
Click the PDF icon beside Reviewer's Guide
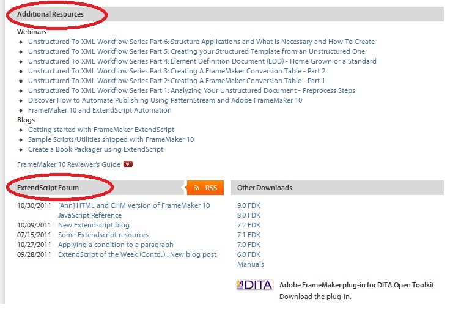128,164
